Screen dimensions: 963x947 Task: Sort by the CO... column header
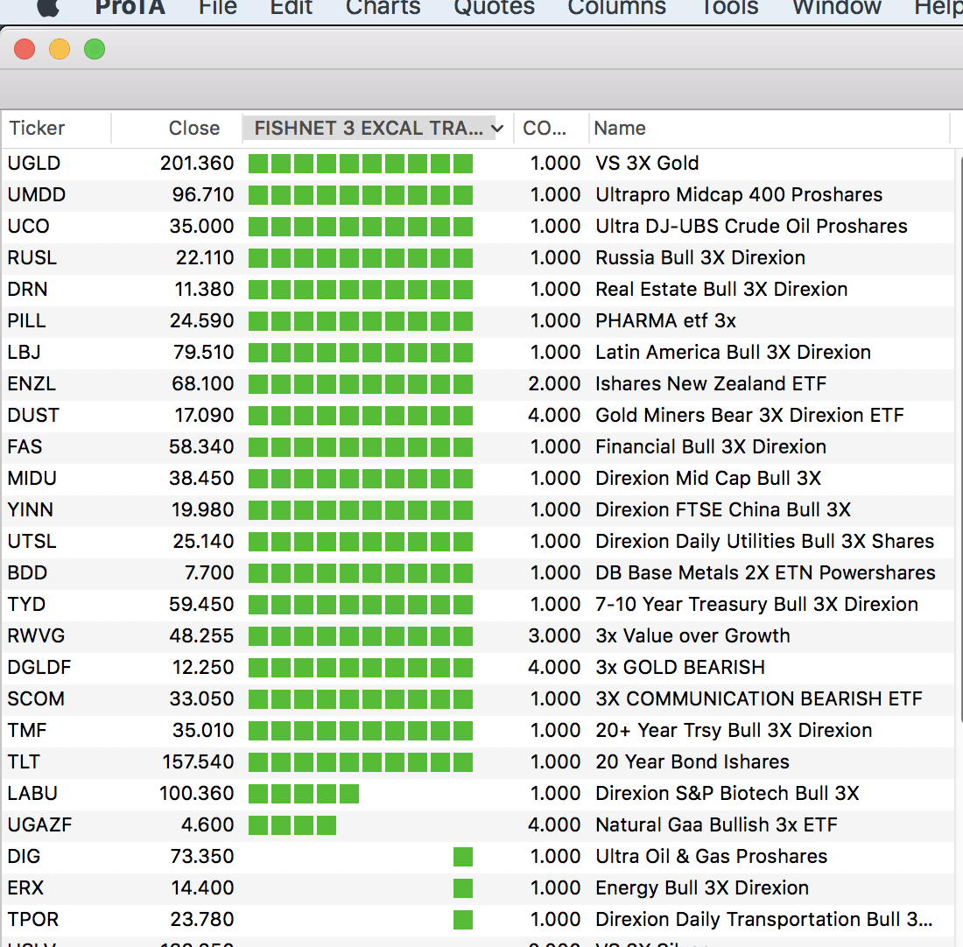point(545,128)
